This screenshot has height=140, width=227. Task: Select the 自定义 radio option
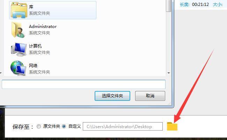click(x=64, y=126)
